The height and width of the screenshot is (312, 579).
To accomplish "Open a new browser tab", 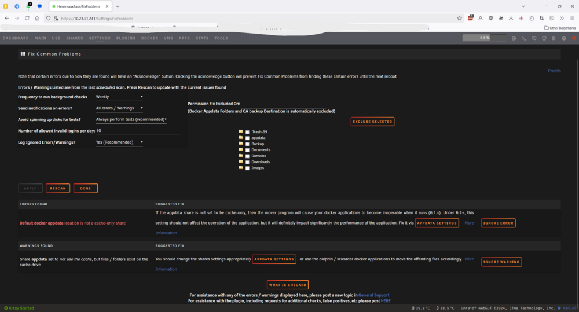I will 118,6.
